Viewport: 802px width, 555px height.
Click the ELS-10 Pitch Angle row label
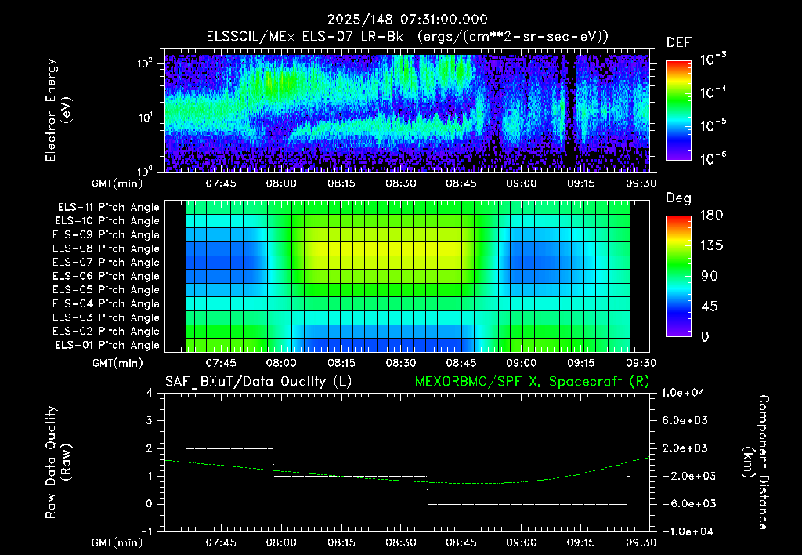click(107, 221)
